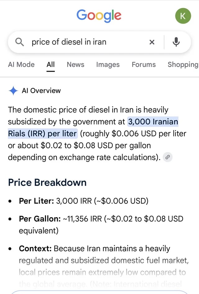Click the Google logo
Screen dimensions: 199x294
pyautogui.click(x=99, y=16)
